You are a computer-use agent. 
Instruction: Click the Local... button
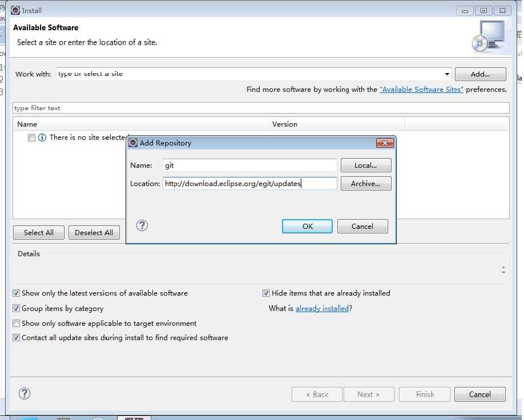pyautogui.click(x=366, y=165)
